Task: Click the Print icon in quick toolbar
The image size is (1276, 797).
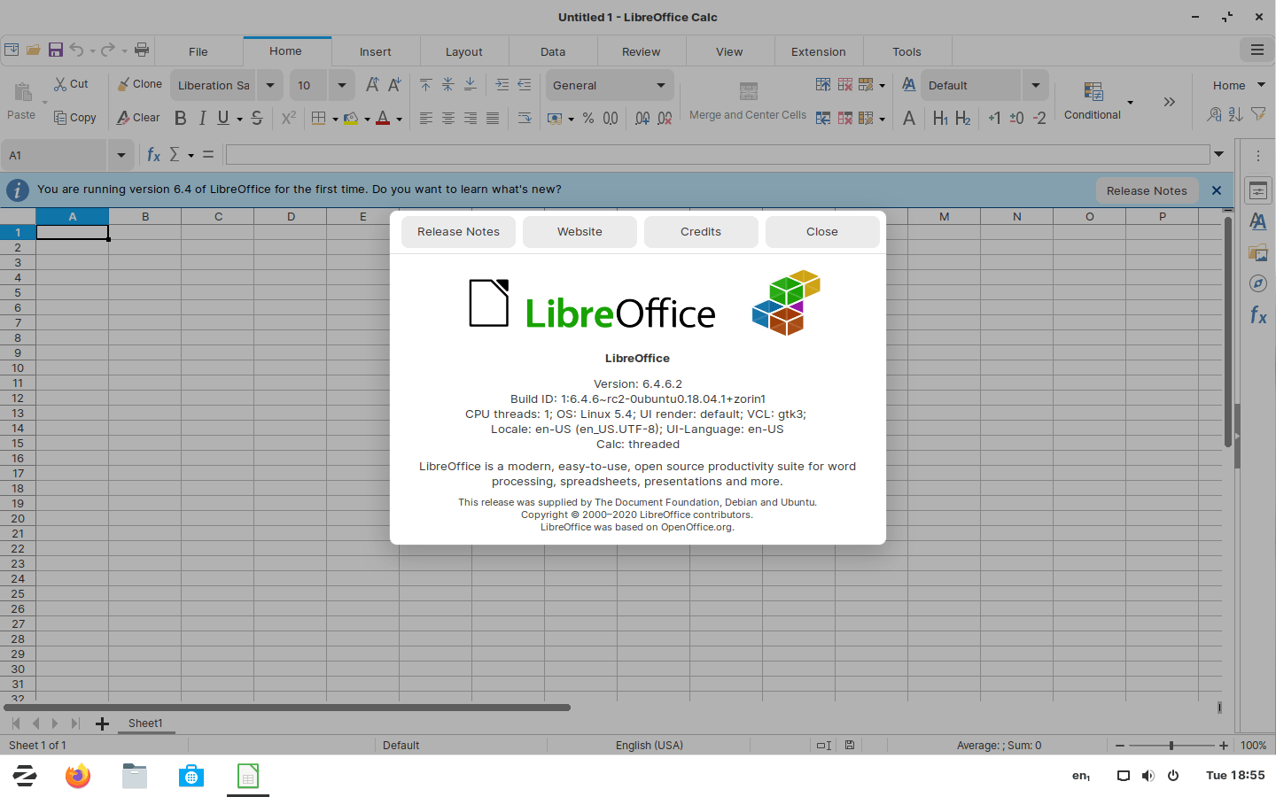Action: click(x=142, y=50)
